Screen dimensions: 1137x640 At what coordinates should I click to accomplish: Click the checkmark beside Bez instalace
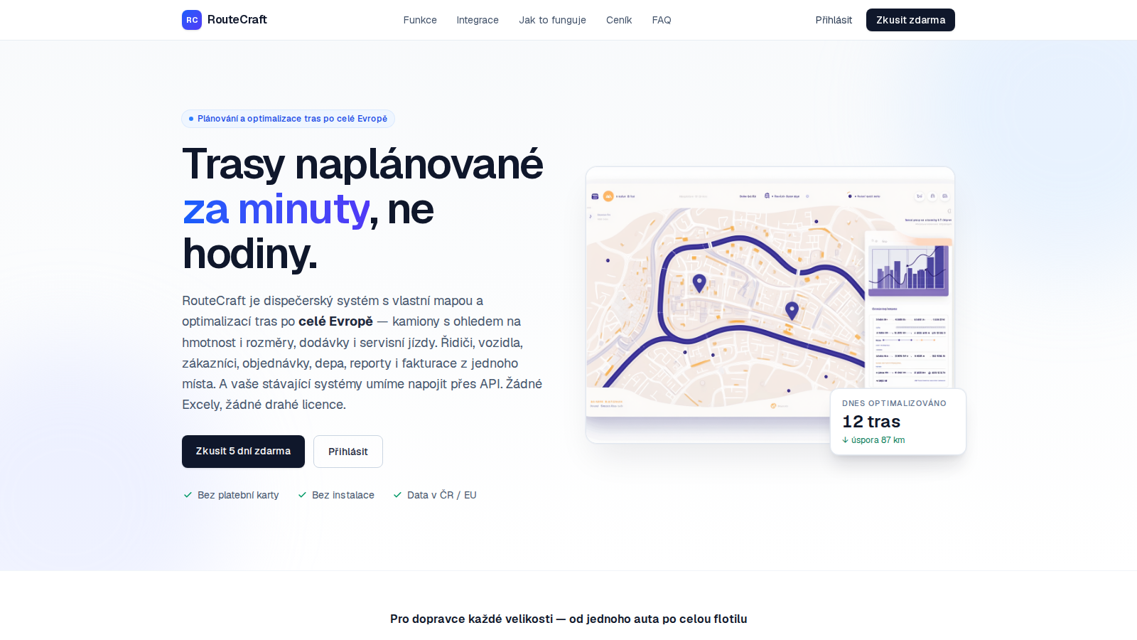(x=302, y=495)
